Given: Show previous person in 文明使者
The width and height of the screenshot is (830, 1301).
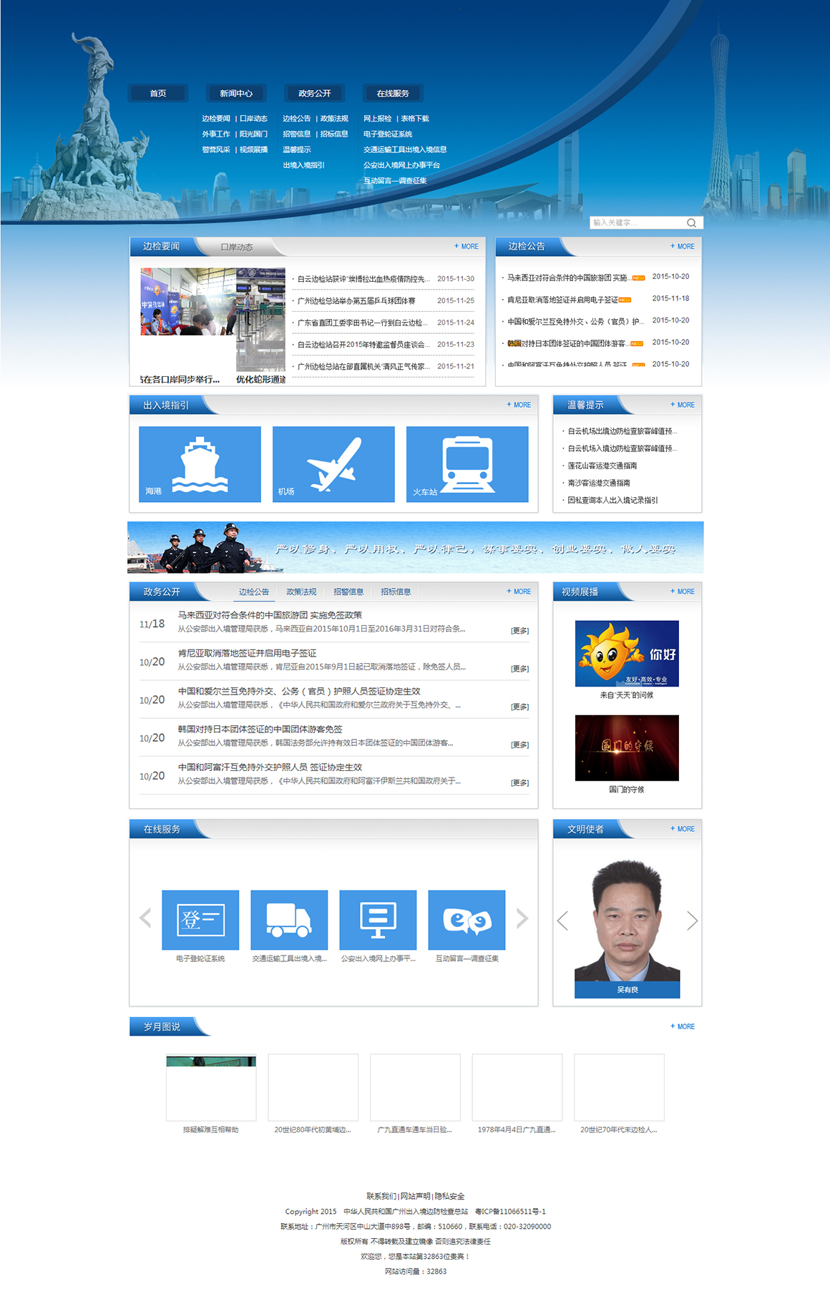Looking at the screenshot, I should coord(563,920).
